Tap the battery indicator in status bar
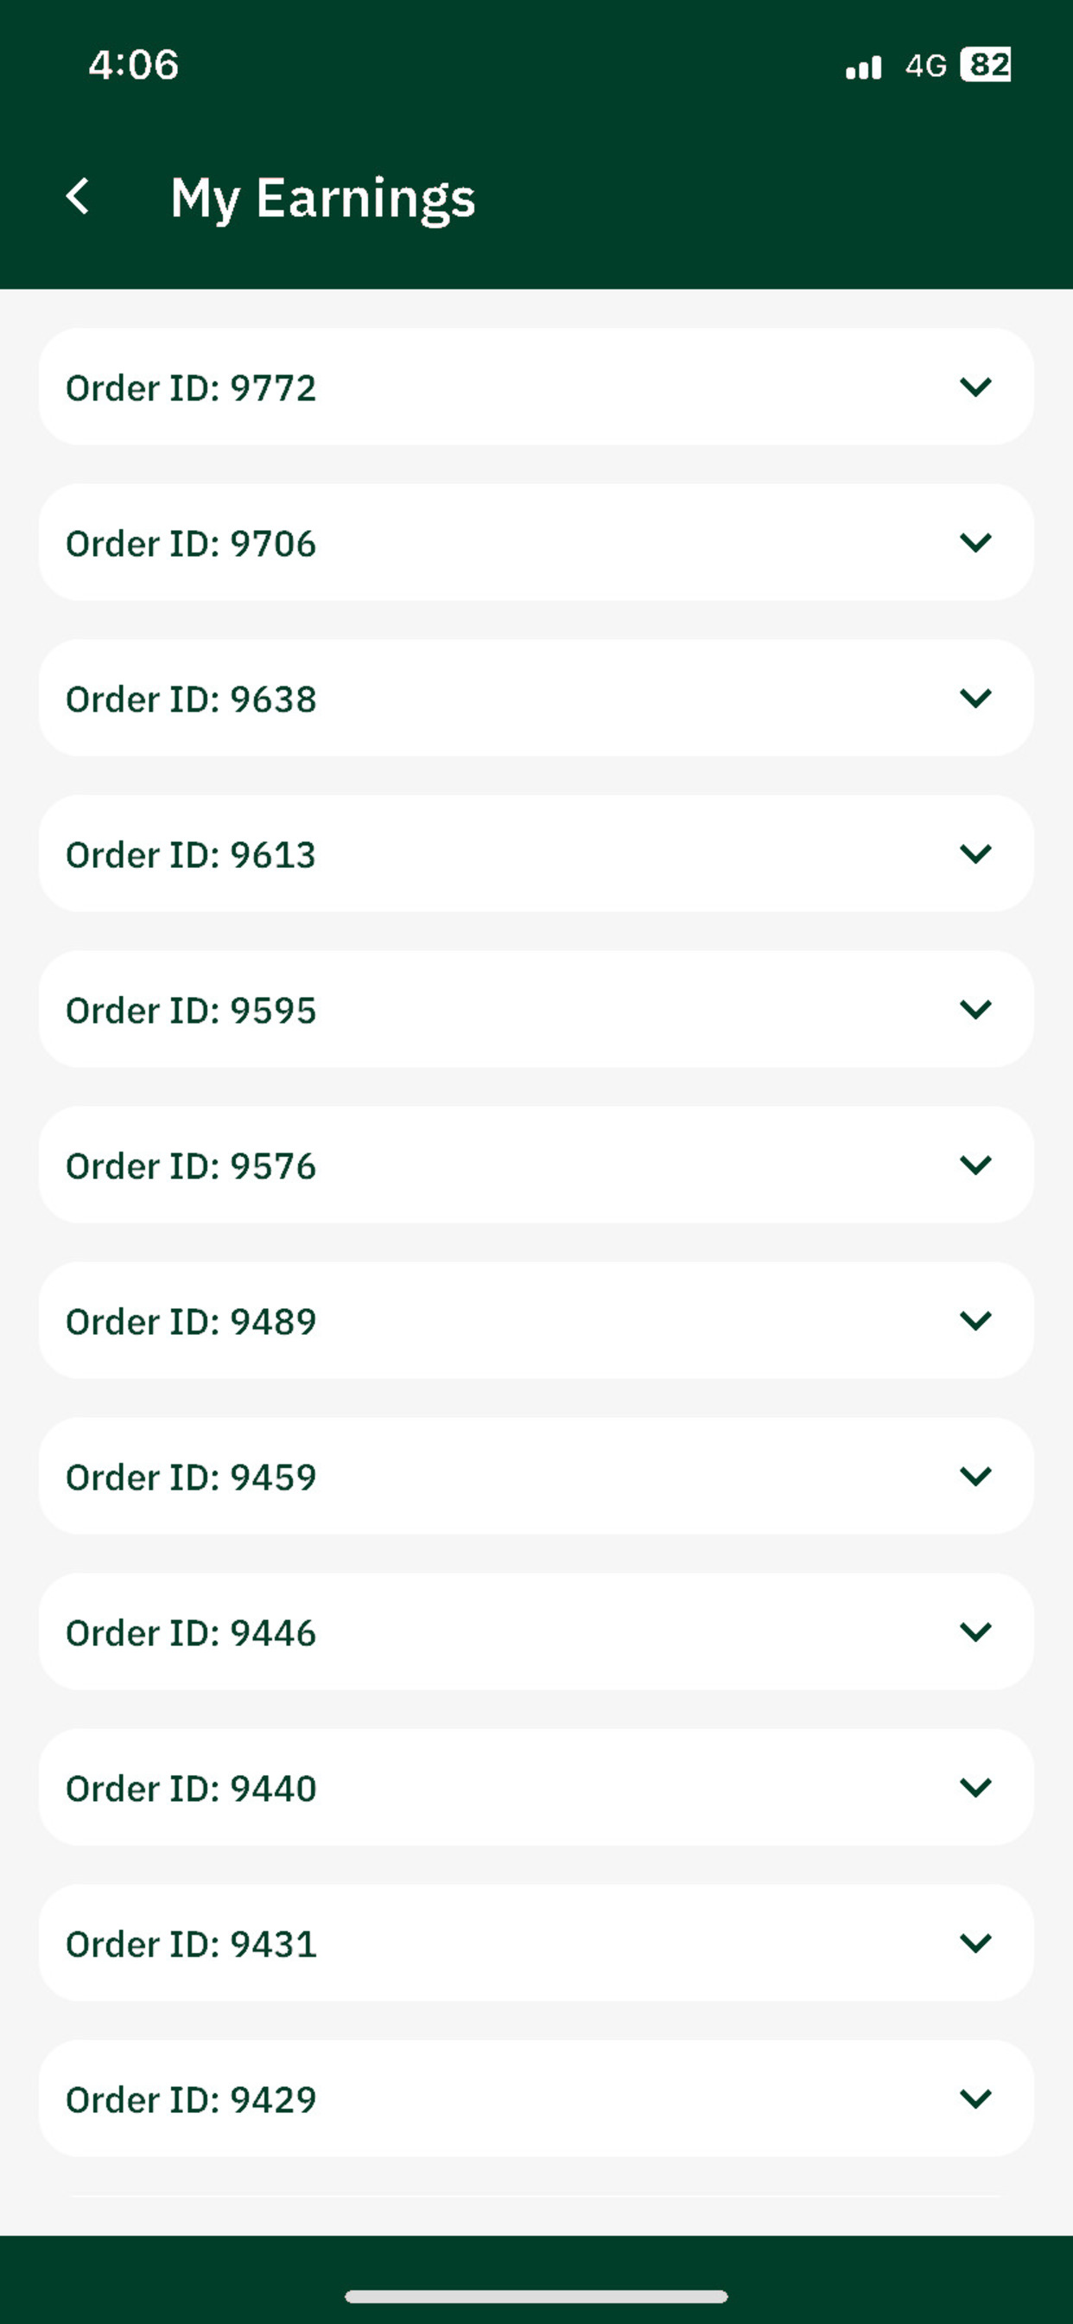 (986, 65)
